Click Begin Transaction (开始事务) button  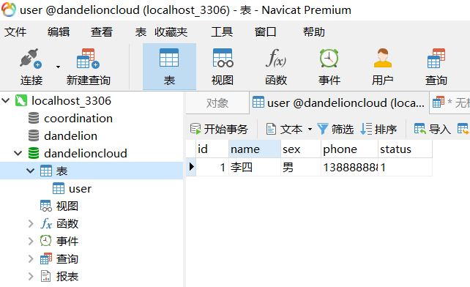tap(219, 129)
